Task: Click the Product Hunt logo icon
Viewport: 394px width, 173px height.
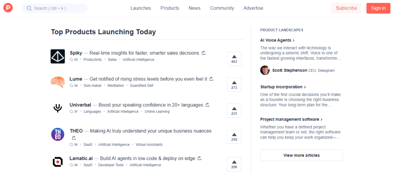Action: click(x=8, y=8)
